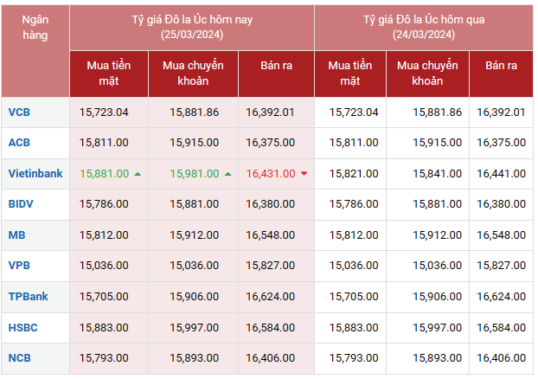Select VPB today's cash buy 15,036.00

coord(104,266)
